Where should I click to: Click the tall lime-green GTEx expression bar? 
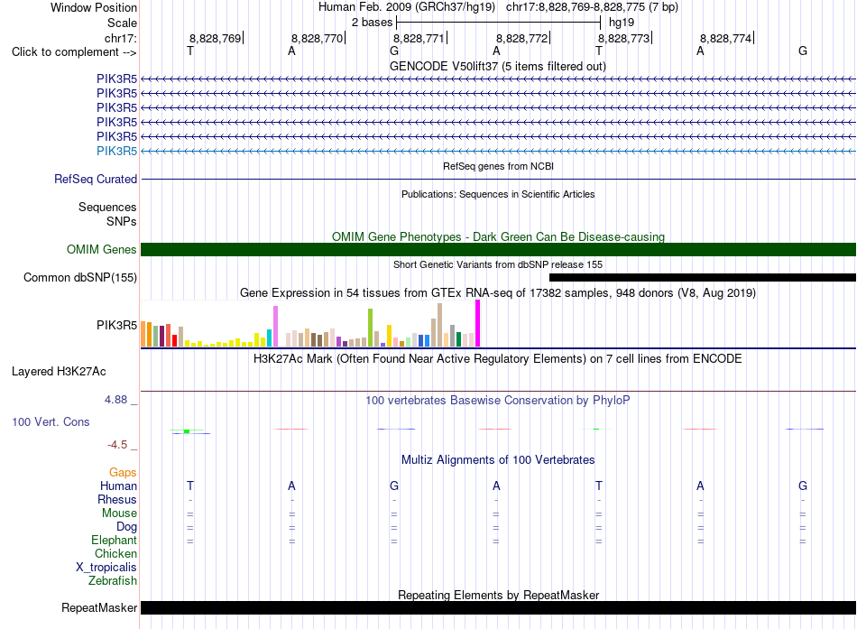[371, 328]
